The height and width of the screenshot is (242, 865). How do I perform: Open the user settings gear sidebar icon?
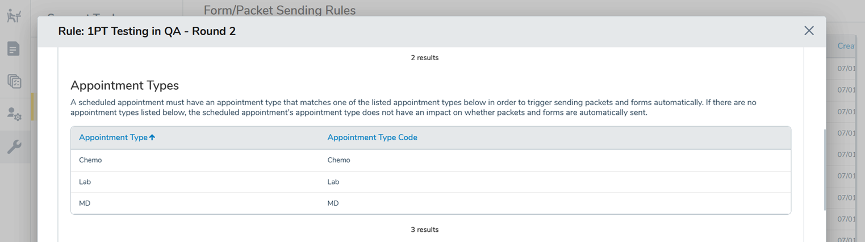coord(14,114)
